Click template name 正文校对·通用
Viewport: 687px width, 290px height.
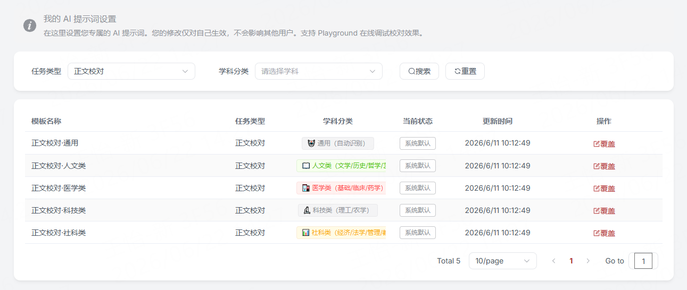[55, 143]
